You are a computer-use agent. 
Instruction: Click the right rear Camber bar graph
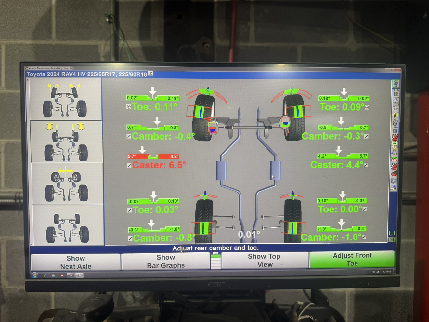342,228
